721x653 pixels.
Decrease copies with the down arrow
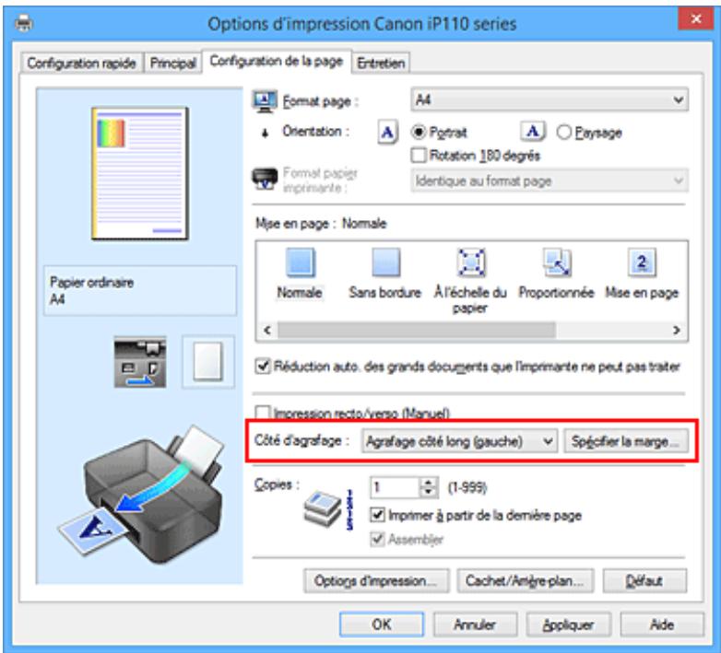pos(429,492)
